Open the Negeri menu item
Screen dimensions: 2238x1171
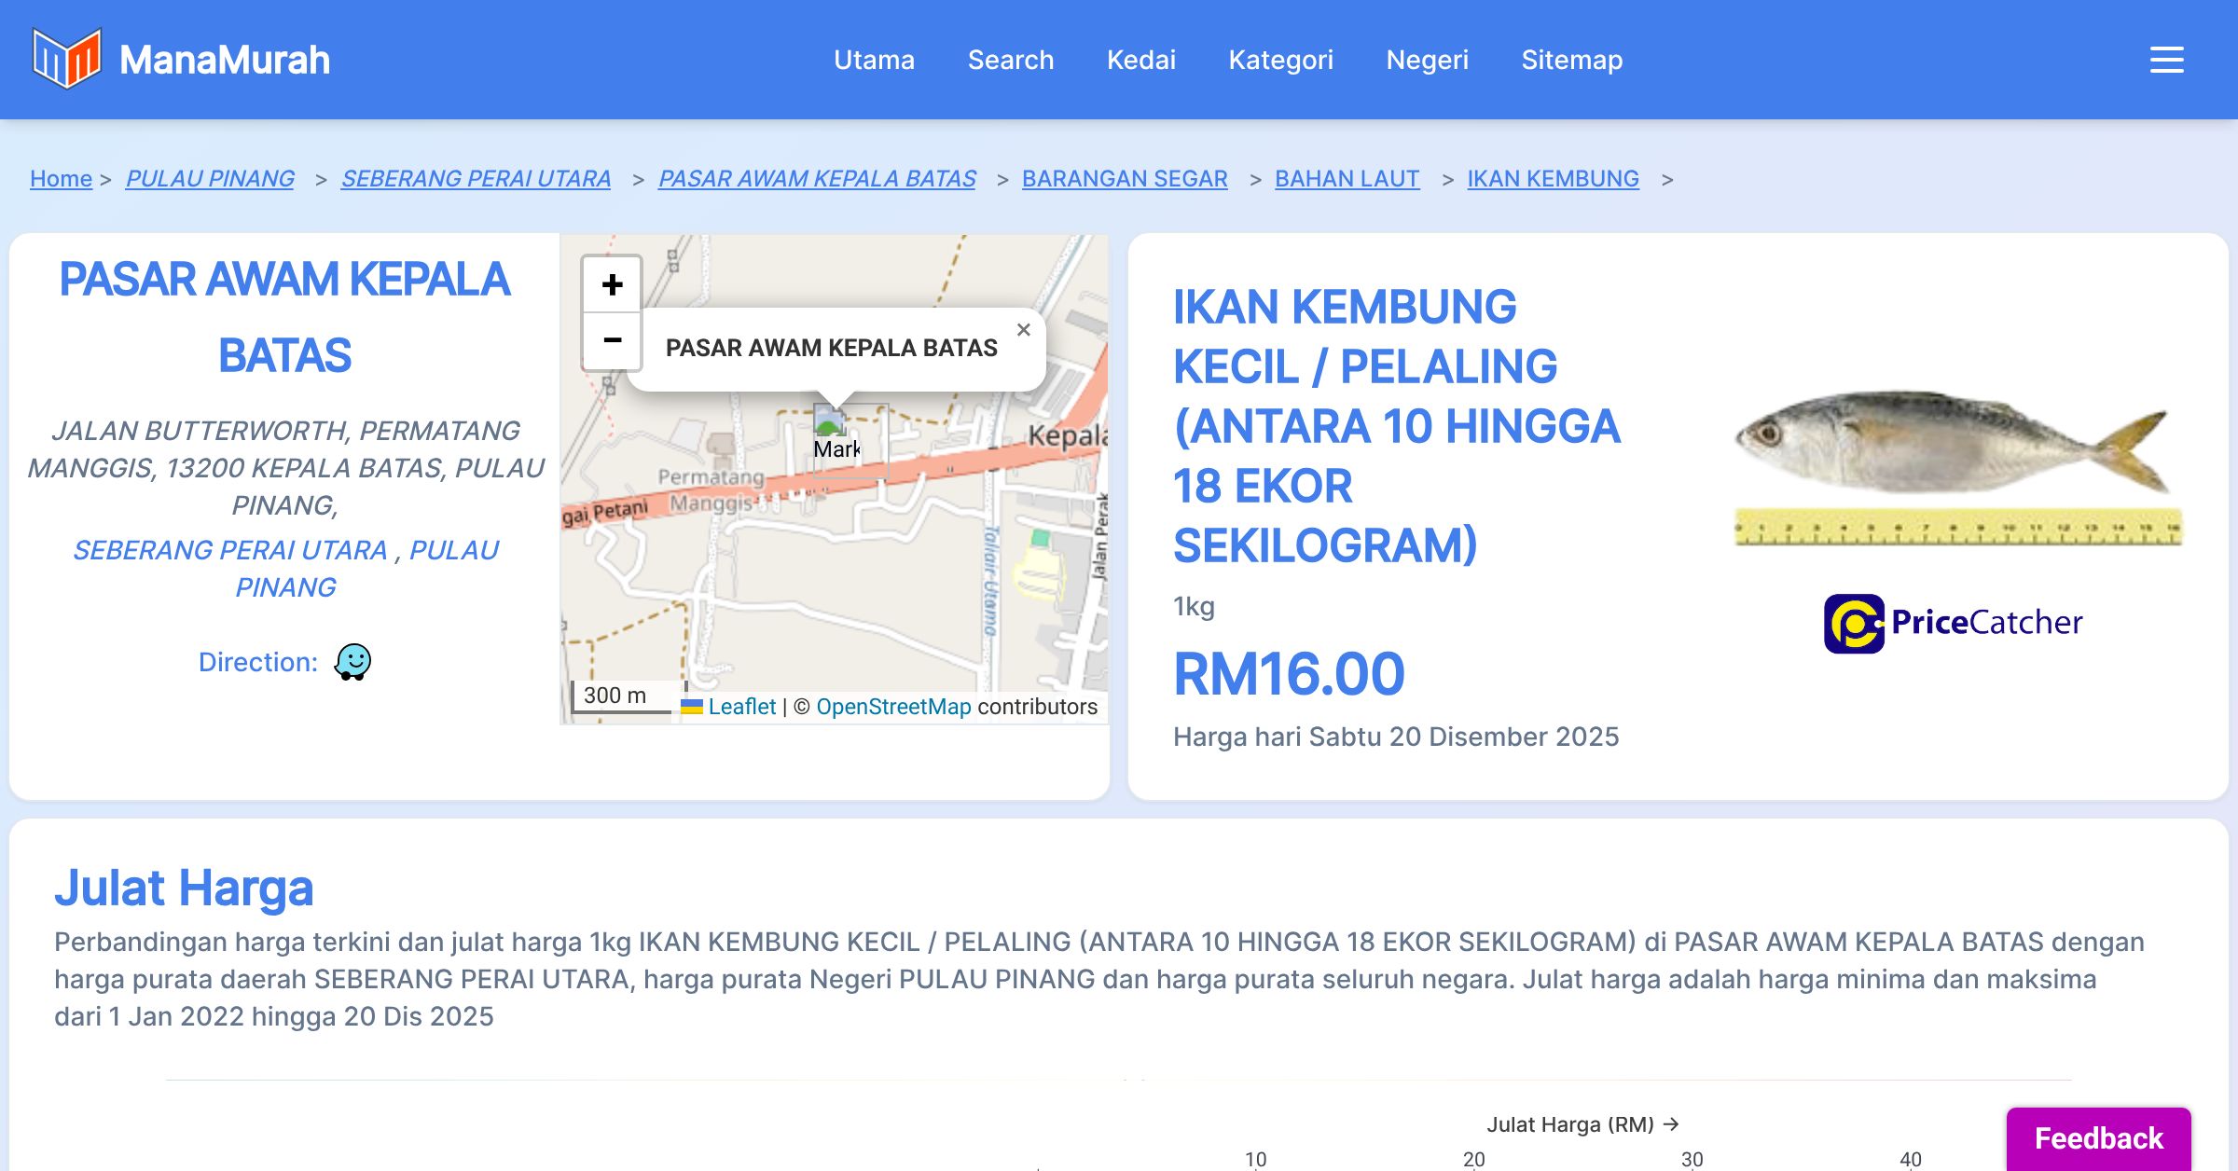(x=1427, y=60)
